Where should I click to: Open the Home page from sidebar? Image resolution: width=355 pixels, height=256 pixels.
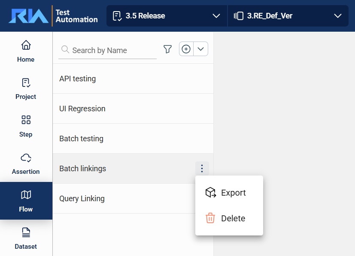[26, 51]
